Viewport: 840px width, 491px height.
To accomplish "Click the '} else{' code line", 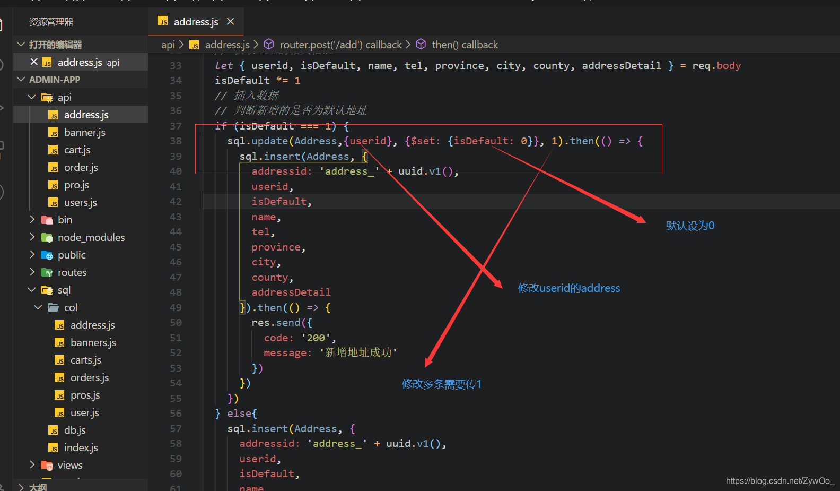I will 236,414.
